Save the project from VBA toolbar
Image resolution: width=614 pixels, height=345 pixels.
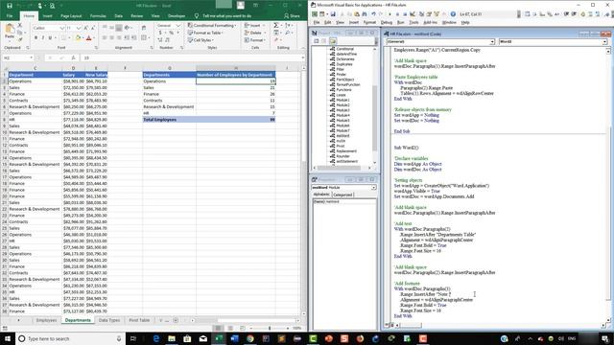(333, 14)
